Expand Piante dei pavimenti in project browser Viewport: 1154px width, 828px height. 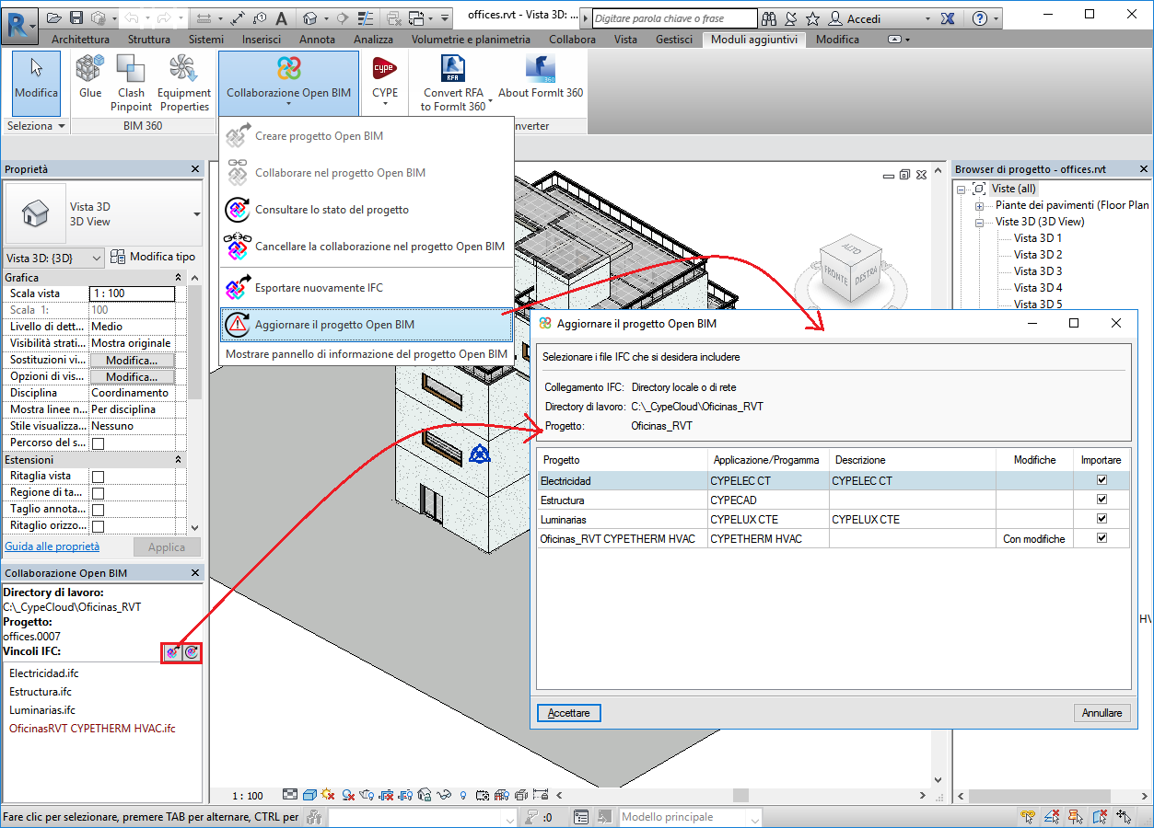coord(980,205)
